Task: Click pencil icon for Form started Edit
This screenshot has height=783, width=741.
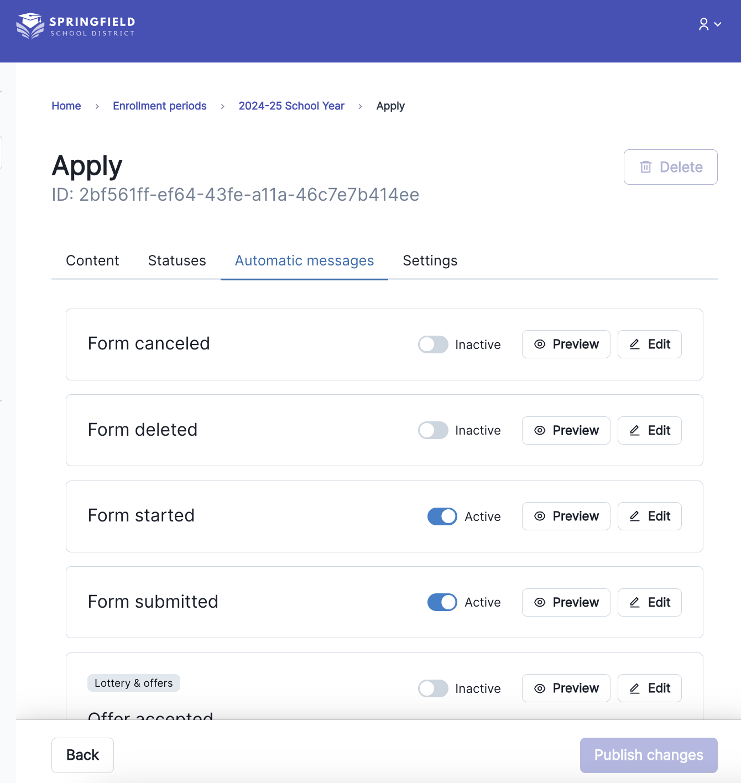Action: [x=635, y=516]
